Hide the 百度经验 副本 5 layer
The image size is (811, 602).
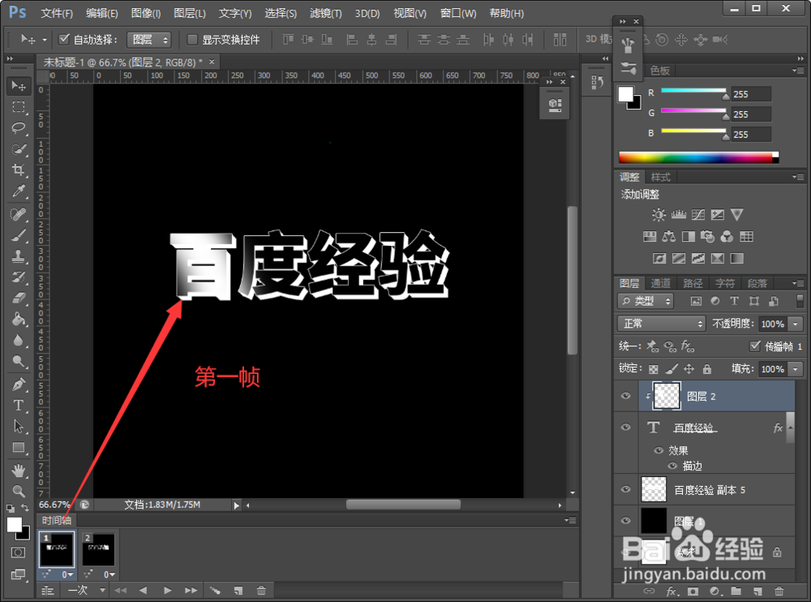tap(626, 490)
